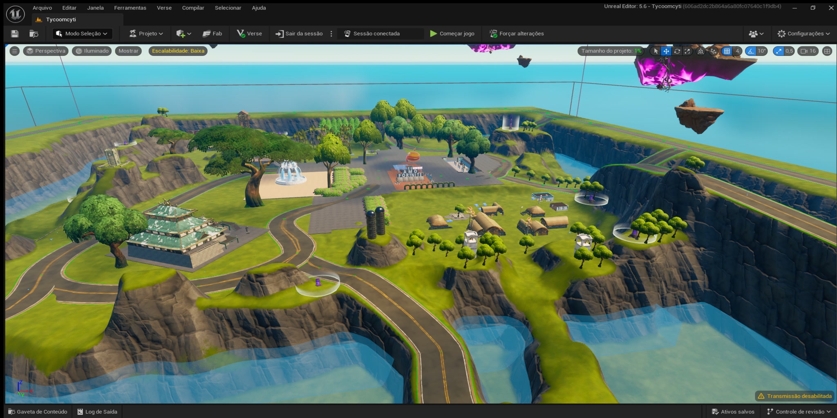Open the Verse menu in the menu bar
This screenshot has width=837, height=418.
coord(164,8)
